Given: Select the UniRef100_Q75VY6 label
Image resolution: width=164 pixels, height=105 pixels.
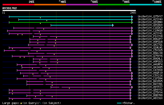Looking at the screenshot, I should tap(150, 56).
